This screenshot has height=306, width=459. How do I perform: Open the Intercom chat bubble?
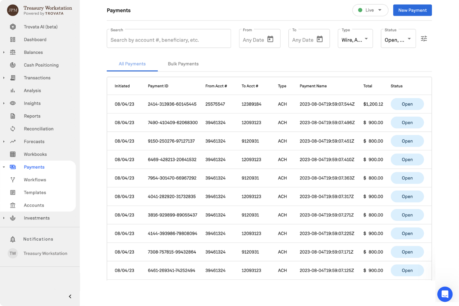click(445, 294)
